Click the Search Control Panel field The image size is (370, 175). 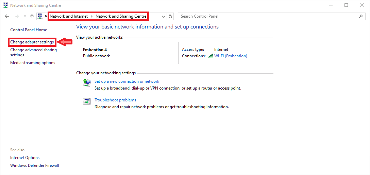coord(267,16)
